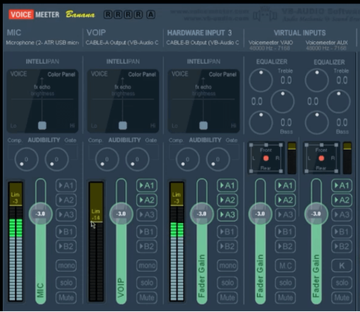Enable A1 output on MIC strip

66,185
